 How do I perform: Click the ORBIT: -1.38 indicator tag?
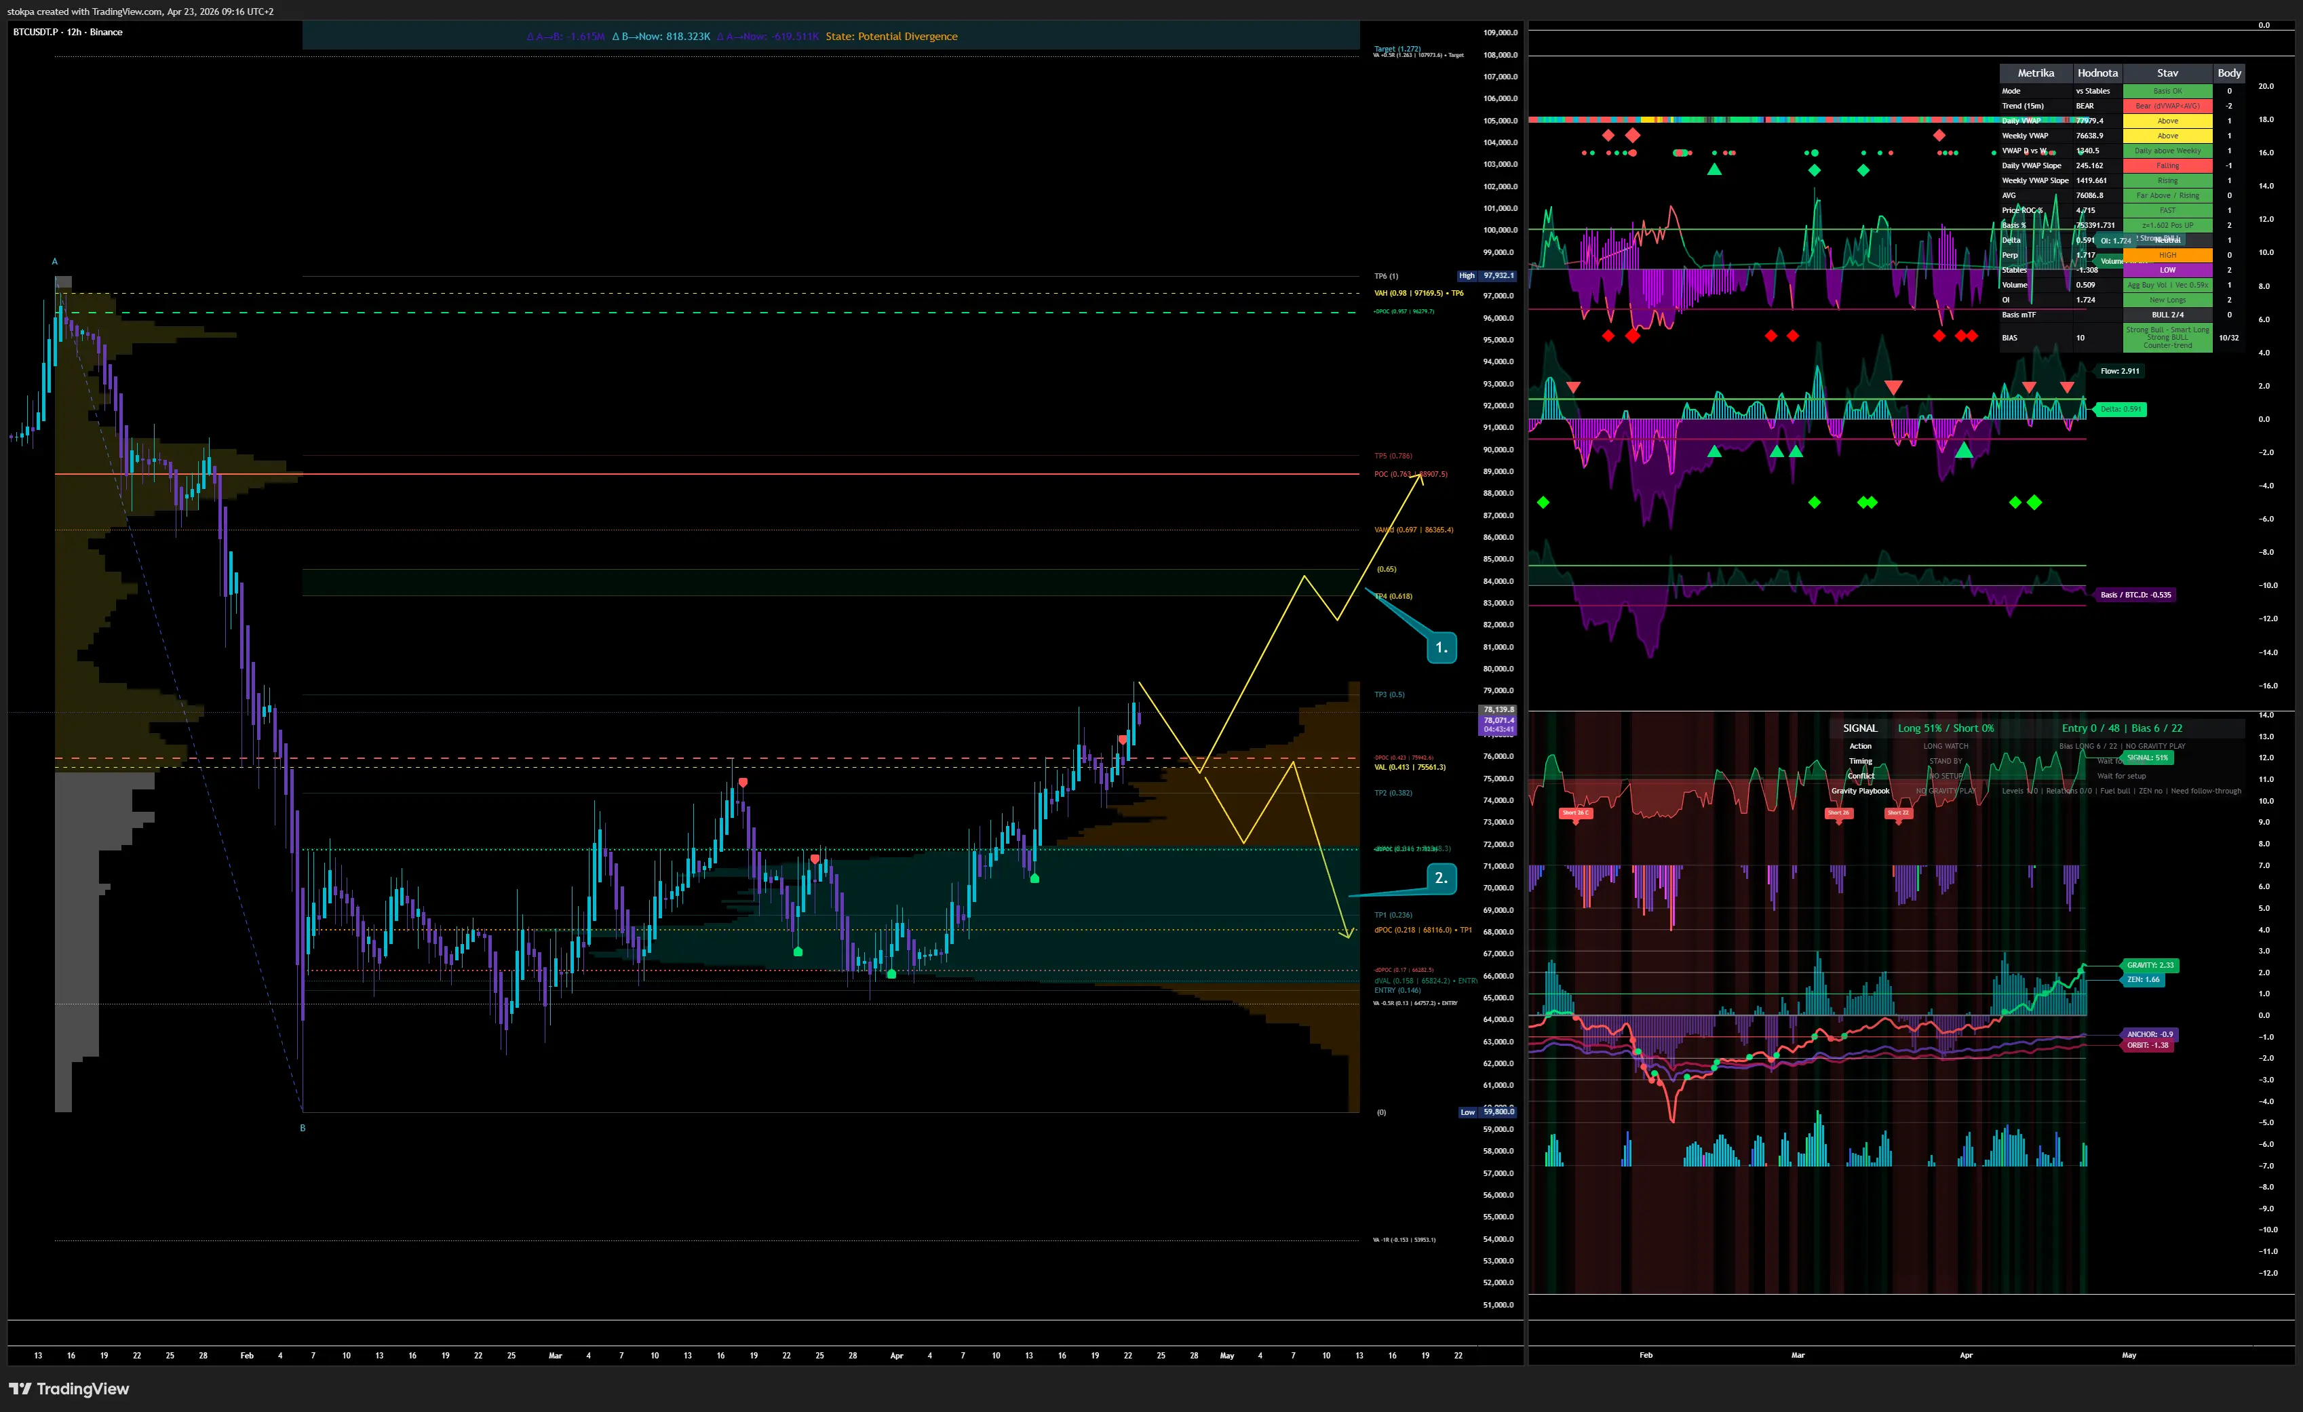2147,1046
